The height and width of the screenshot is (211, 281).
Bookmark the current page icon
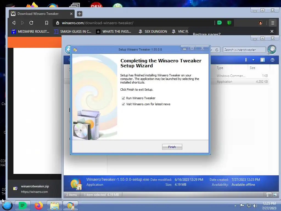click(47, 23)
